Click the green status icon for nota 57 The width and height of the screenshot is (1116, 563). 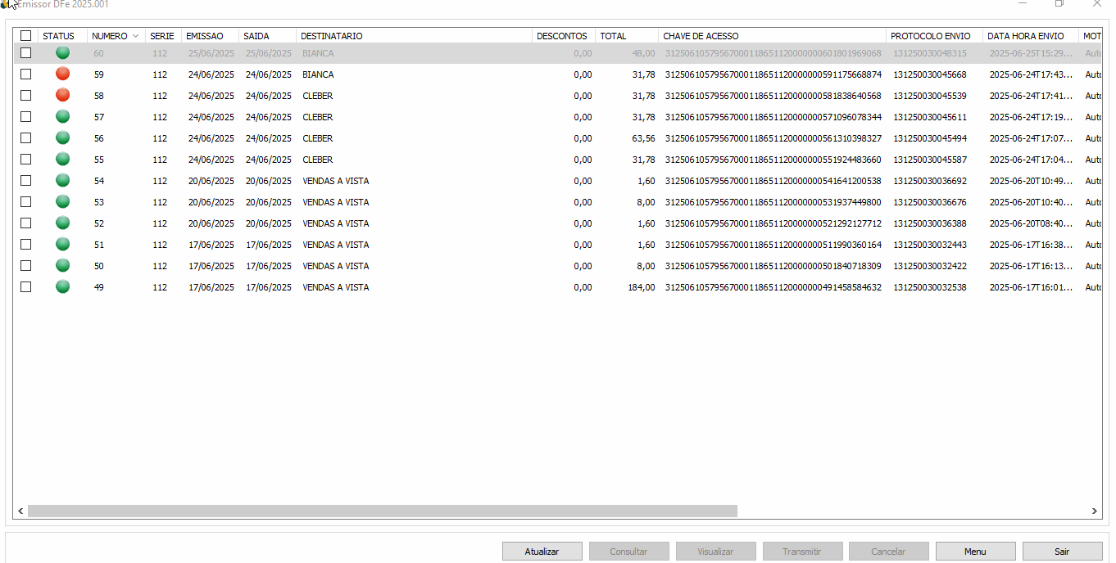point(62,116)
